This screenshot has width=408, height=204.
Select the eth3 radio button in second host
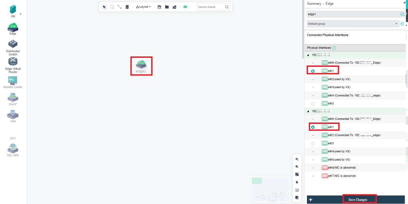click(313, 143)
